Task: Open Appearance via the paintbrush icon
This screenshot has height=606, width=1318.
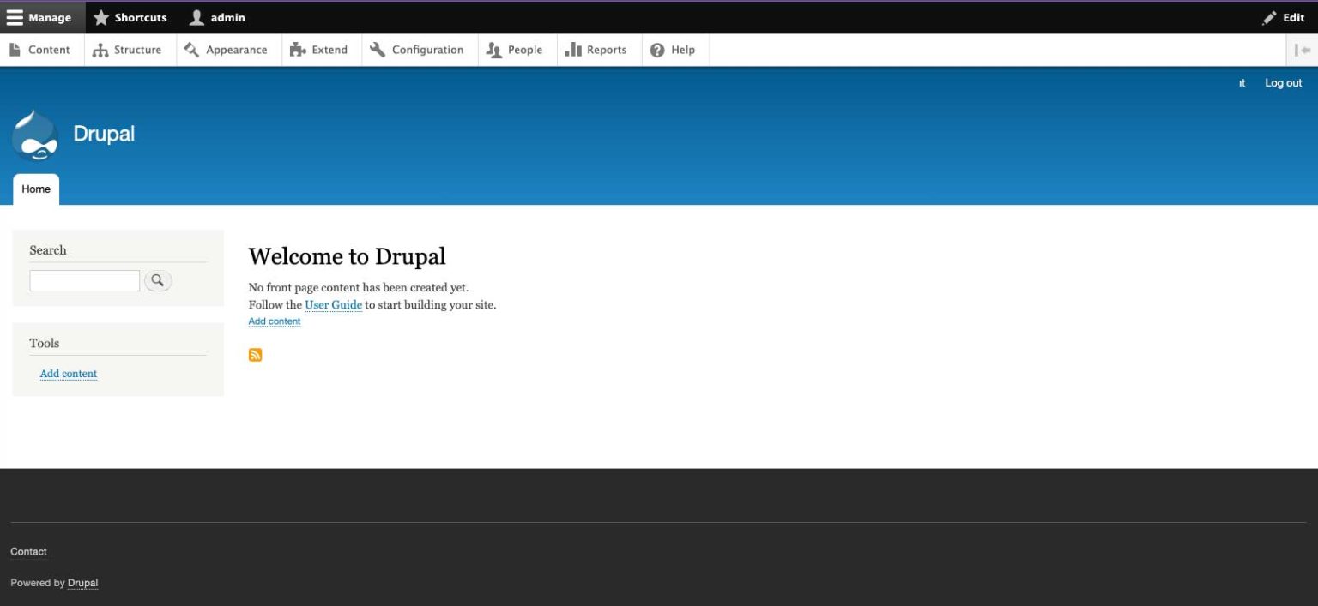Action: (190, 49)
